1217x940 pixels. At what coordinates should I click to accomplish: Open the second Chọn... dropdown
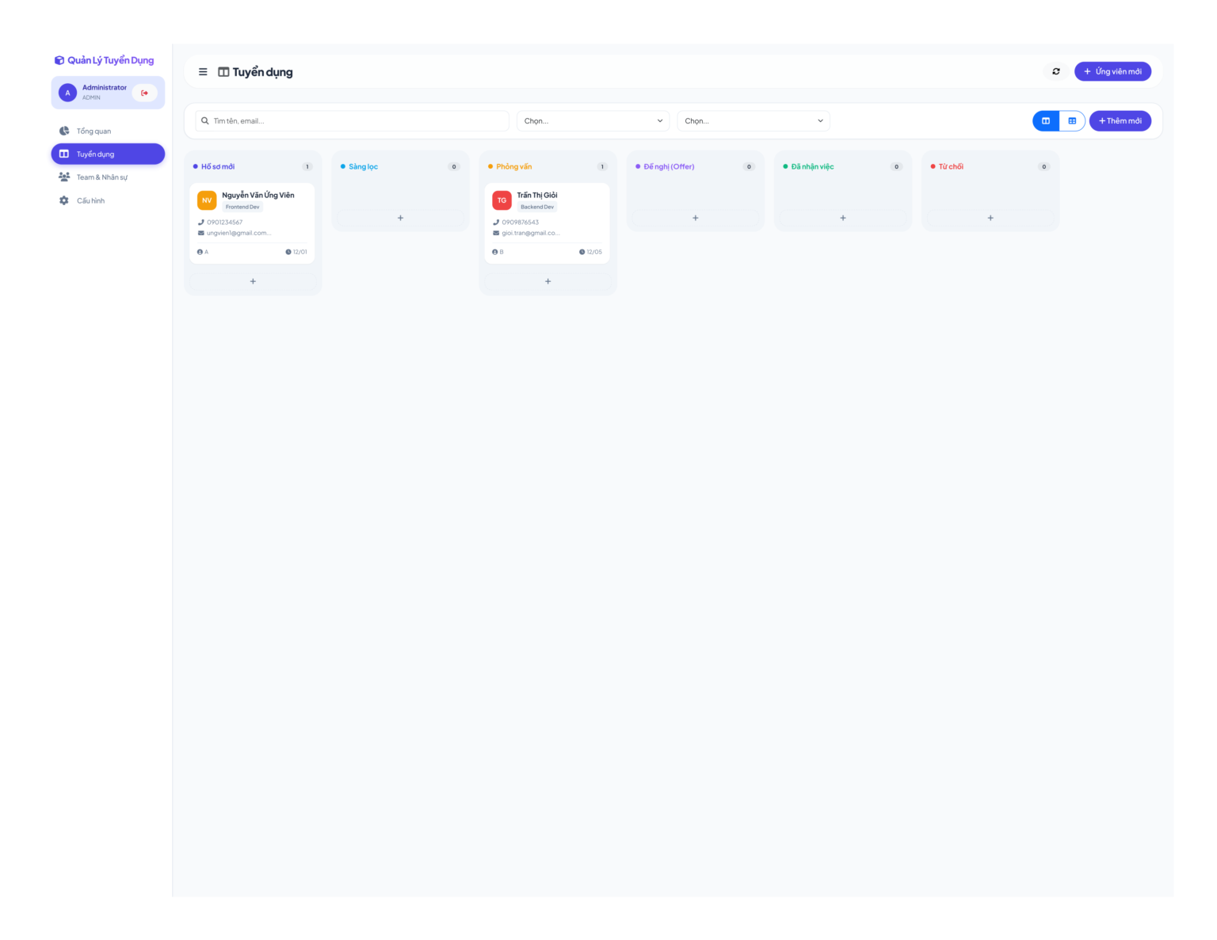point(753,121)
